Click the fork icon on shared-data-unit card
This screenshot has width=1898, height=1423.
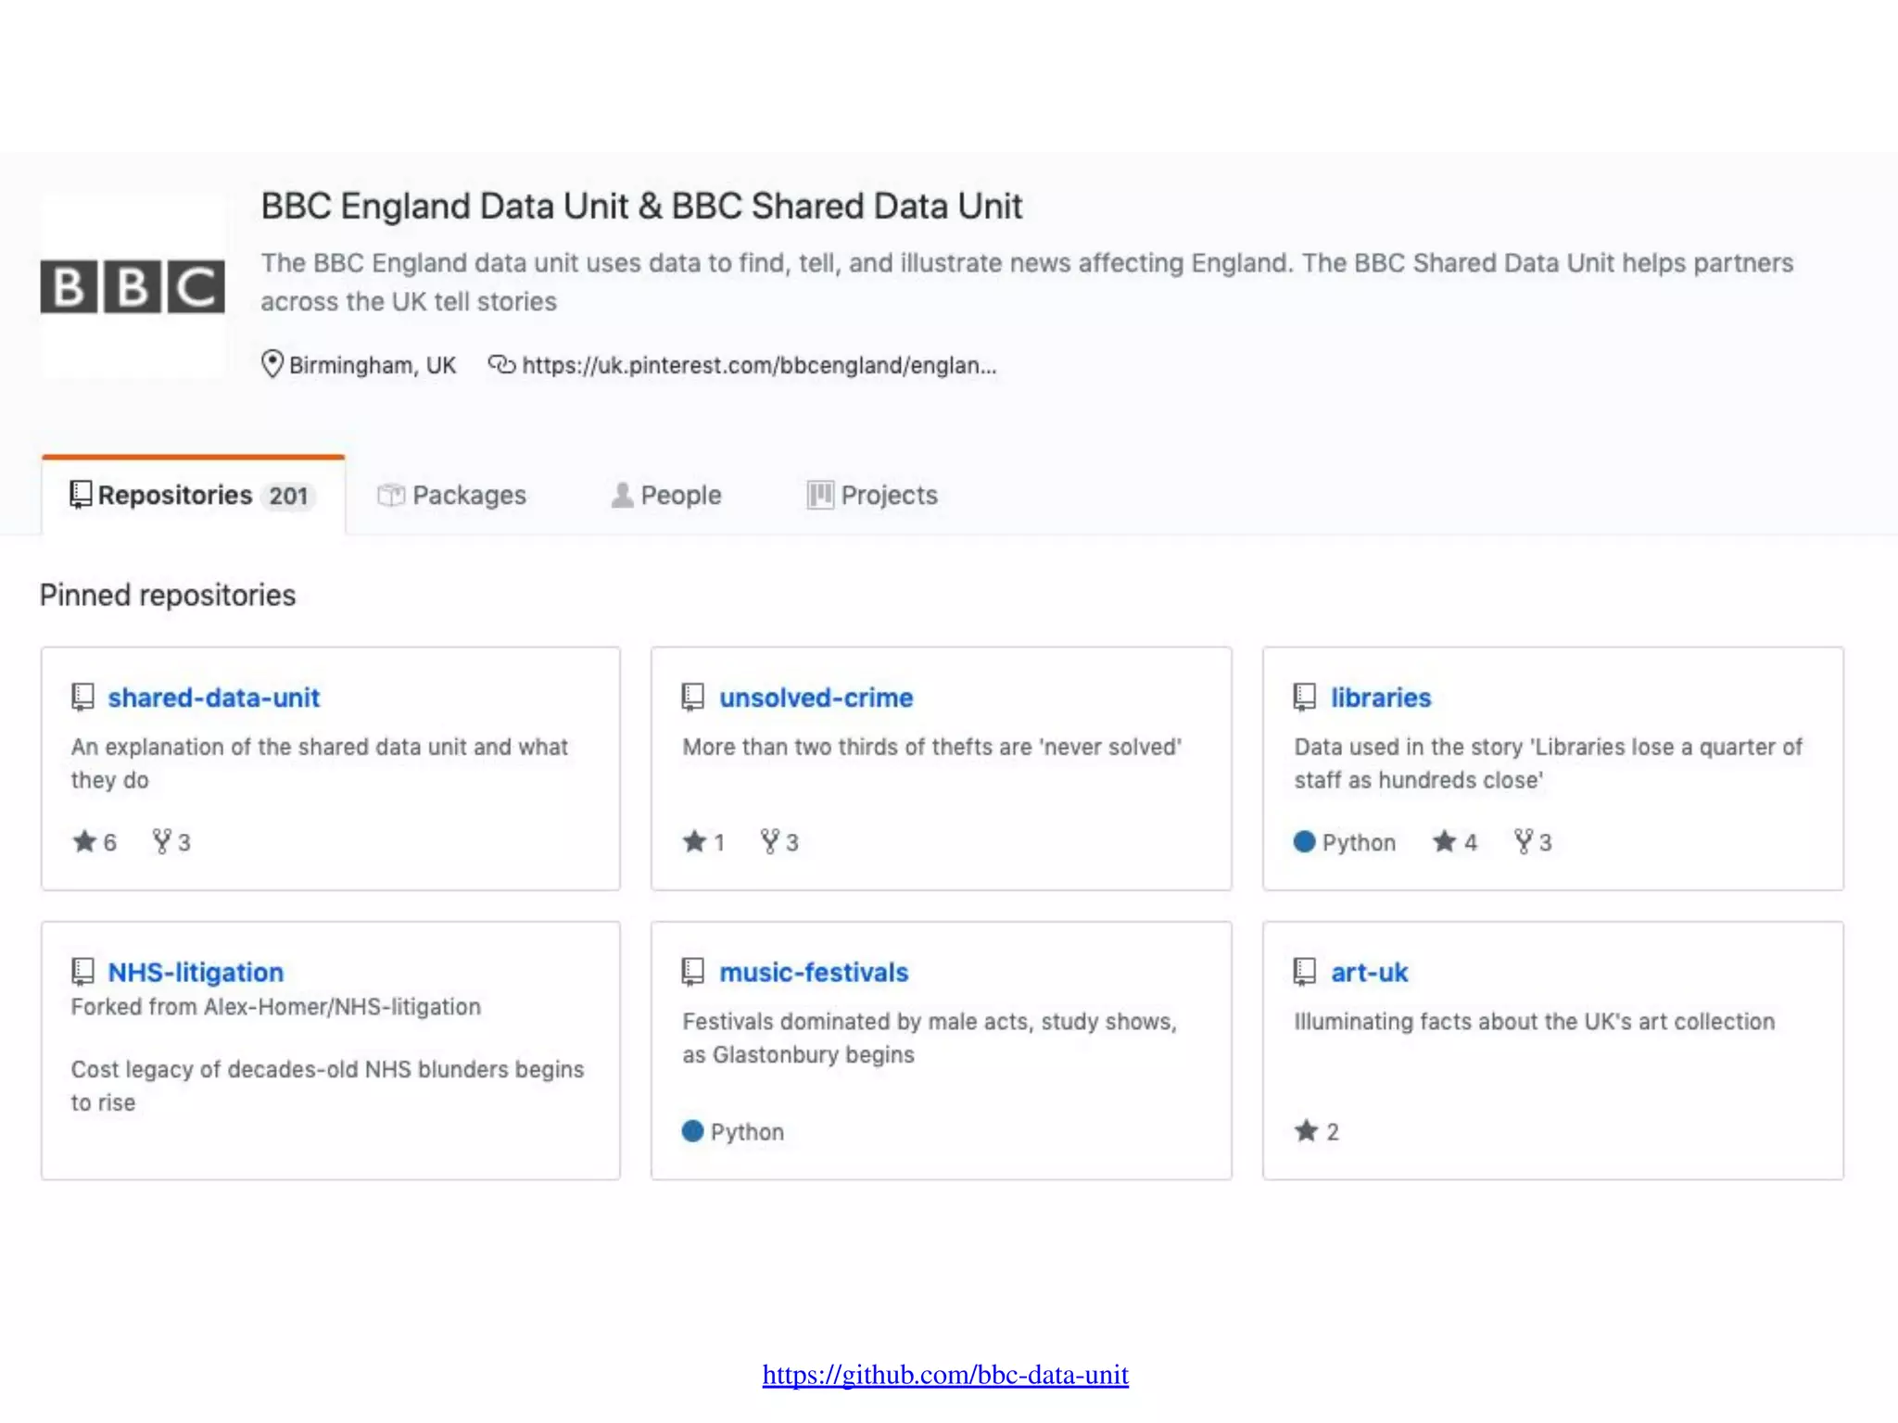coord(161,841)
